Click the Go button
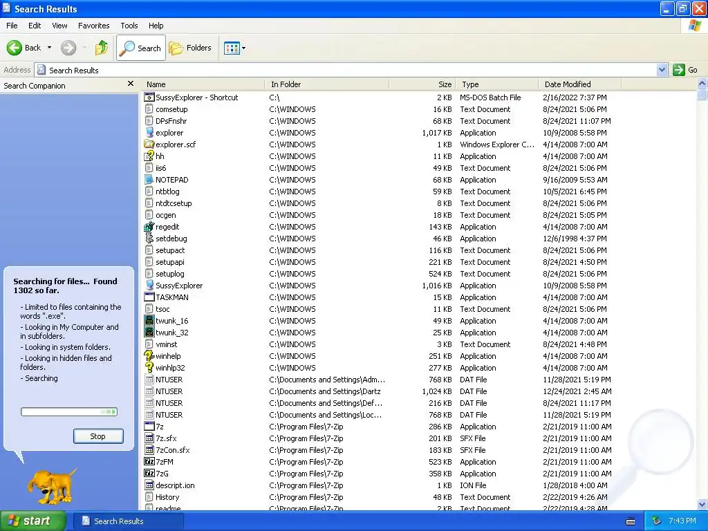Image resolution: width=708 pixels, height=531 pixels. (685, 70)
